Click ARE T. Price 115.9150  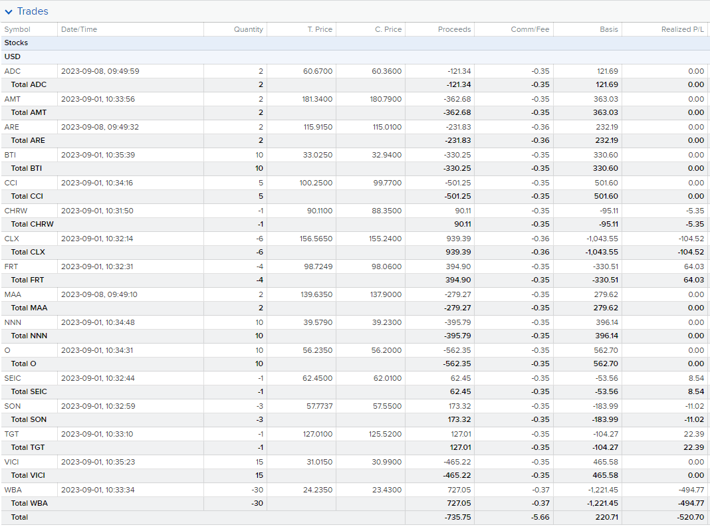pos(318,127)
